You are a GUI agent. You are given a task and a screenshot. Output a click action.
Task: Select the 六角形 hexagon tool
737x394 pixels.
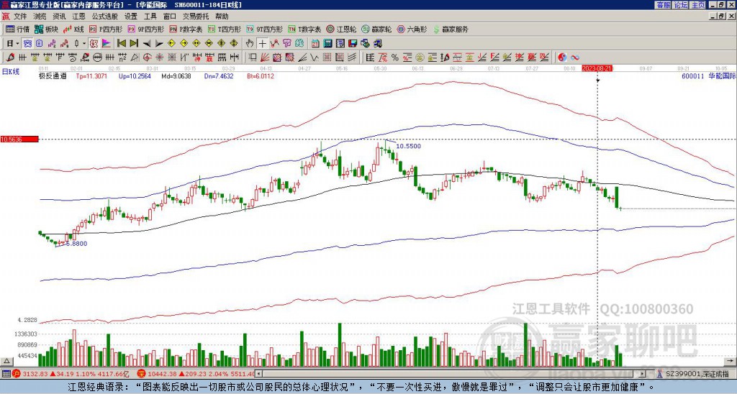pyautogui.click(x=412, y=29)
